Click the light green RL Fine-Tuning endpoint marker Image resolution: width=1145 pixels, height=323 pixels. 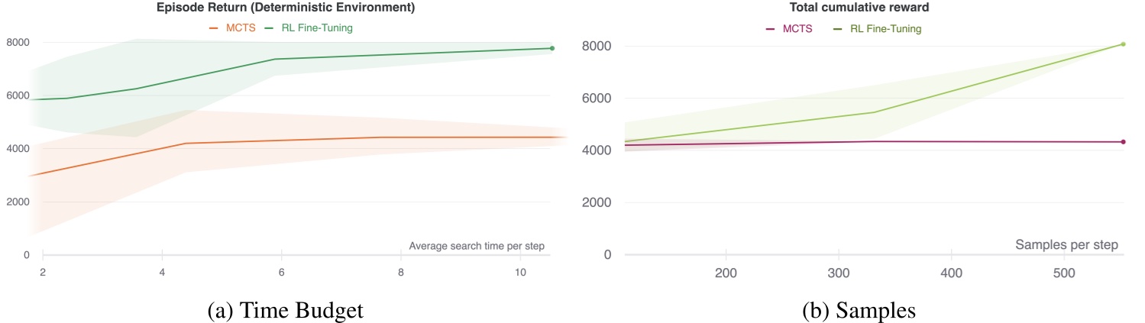(x=1123, y=44)
